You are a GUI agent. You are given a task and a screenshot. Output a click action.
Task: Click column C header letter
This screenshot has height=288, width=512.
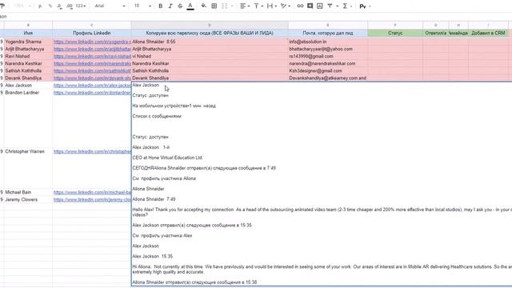tap(92, 25)
